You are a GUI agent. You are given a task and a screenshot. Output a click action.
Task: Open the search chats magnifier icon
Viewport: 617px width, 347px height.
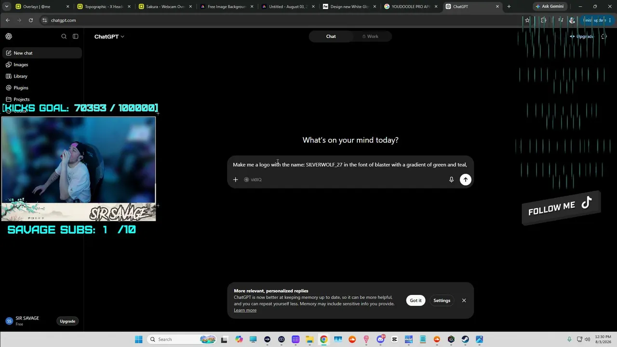coord(64,36)
